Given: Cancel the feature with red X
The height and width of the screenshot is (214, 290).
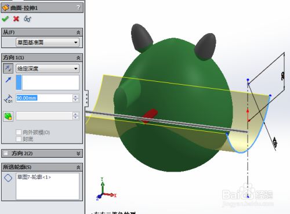Looking at the screenshot, I should coord(16,19).
